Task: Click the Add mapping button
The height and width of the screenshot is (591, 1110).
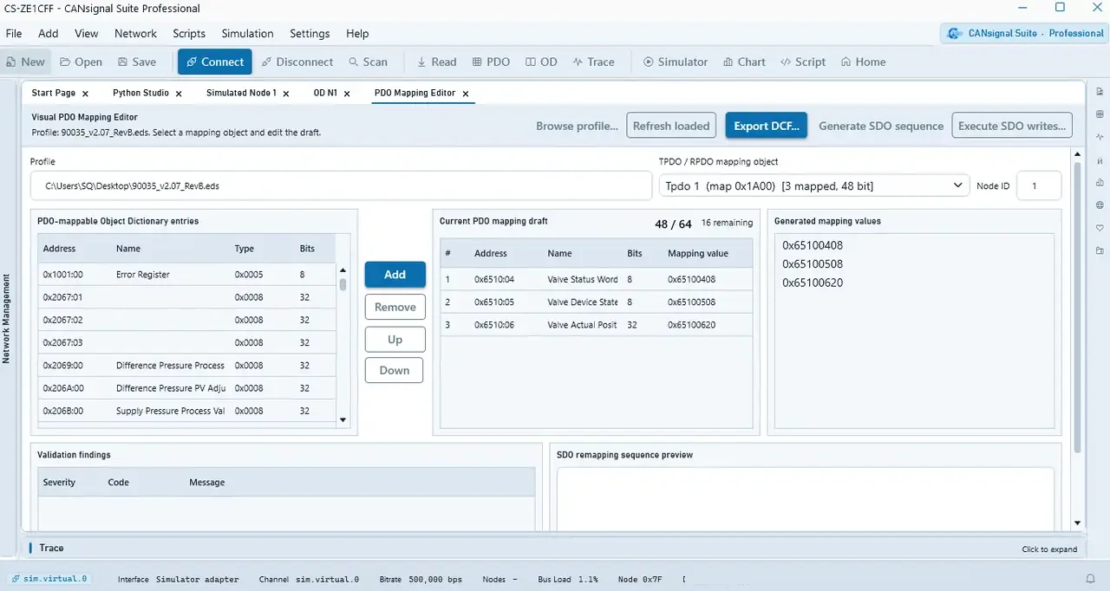Action: tap(395, 275)
